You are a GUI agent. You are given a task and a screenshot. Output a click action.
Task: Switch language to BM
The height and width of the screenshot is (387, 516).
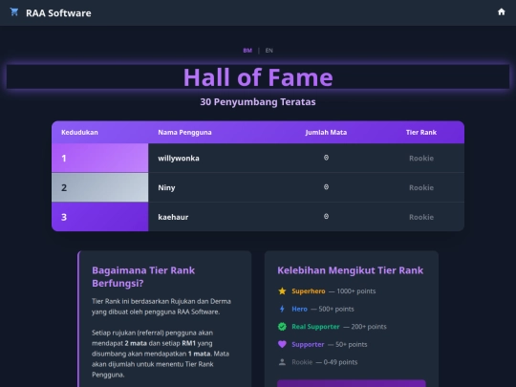[247, 51]
